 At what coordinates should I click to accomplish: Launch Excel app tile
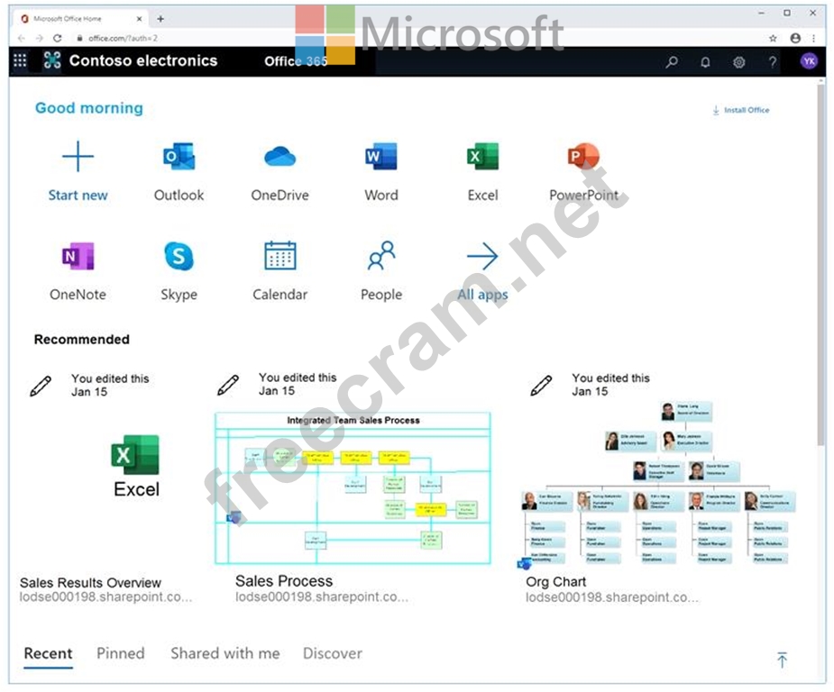(x=482, y=156)
